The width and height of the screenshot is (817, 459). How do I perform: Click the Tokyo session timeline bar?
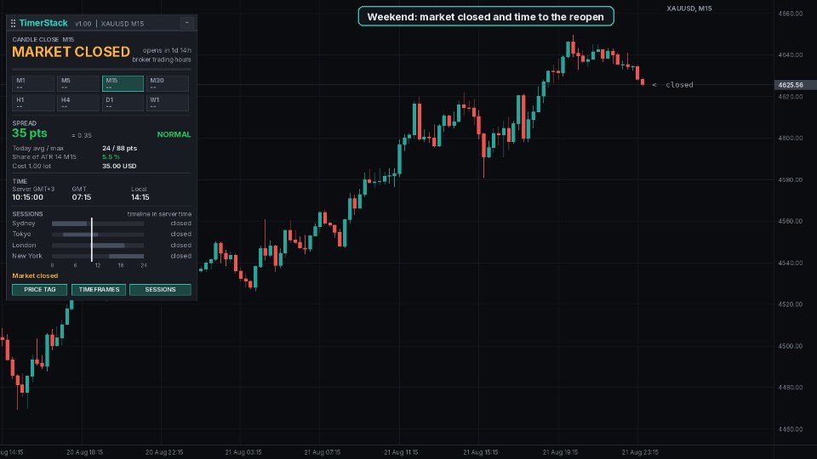98,235
